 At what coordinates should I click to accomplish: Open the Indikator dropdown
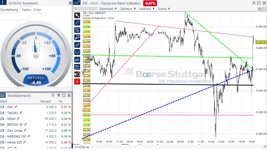click(x=147, y=9)
